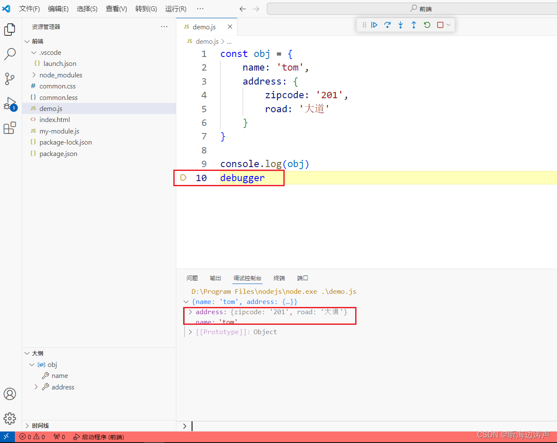Click the Step Over debug button
The width and height of the screenshot is (557, 443).
(387, 25)
